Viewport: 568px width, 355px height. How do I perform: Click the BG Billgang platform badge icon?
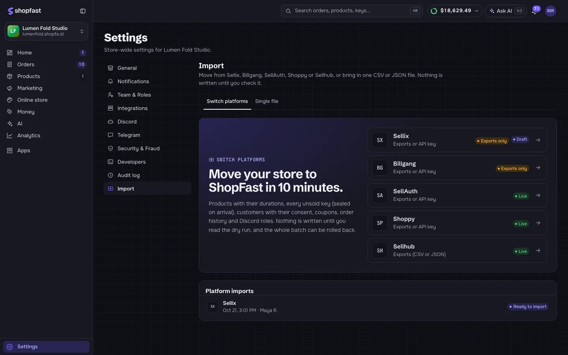pyautogui.click(x=380, y=168)
